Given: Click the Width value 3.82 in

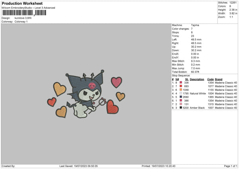Looking at the screenshot, I should point(233,13).
